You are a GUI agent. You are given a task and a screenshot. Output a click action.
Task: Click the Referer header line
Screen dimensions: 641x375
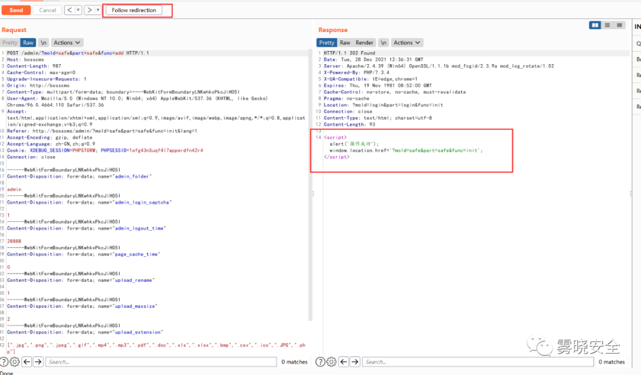[102, 131]
